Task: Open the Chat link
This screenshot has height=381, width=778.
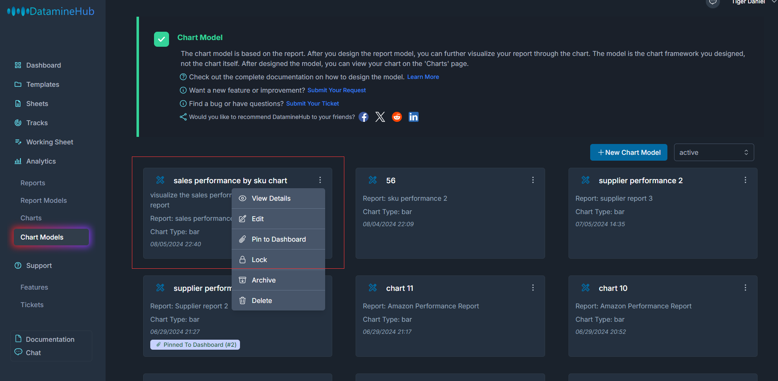Action: (x=33, y=353)
